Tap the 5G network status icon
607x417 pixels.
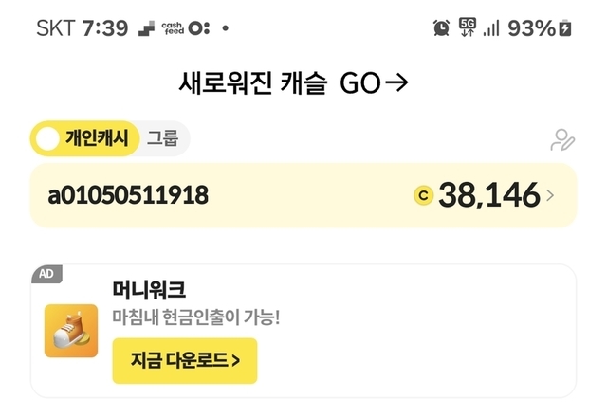467,27
